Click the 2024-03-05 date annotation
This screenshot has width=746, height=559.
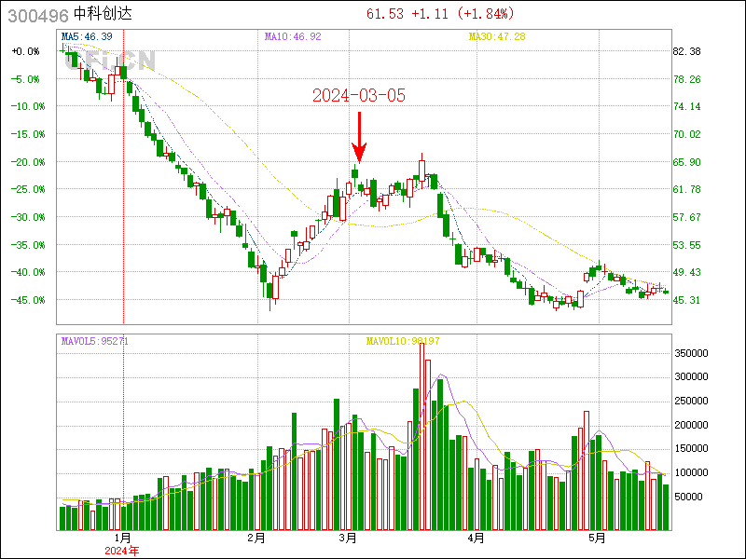(x=359, y=96)
